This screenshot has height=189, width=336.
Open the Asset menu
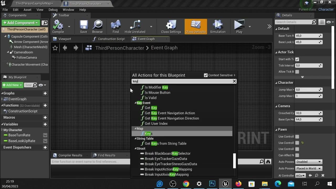(x=27, y=10)
